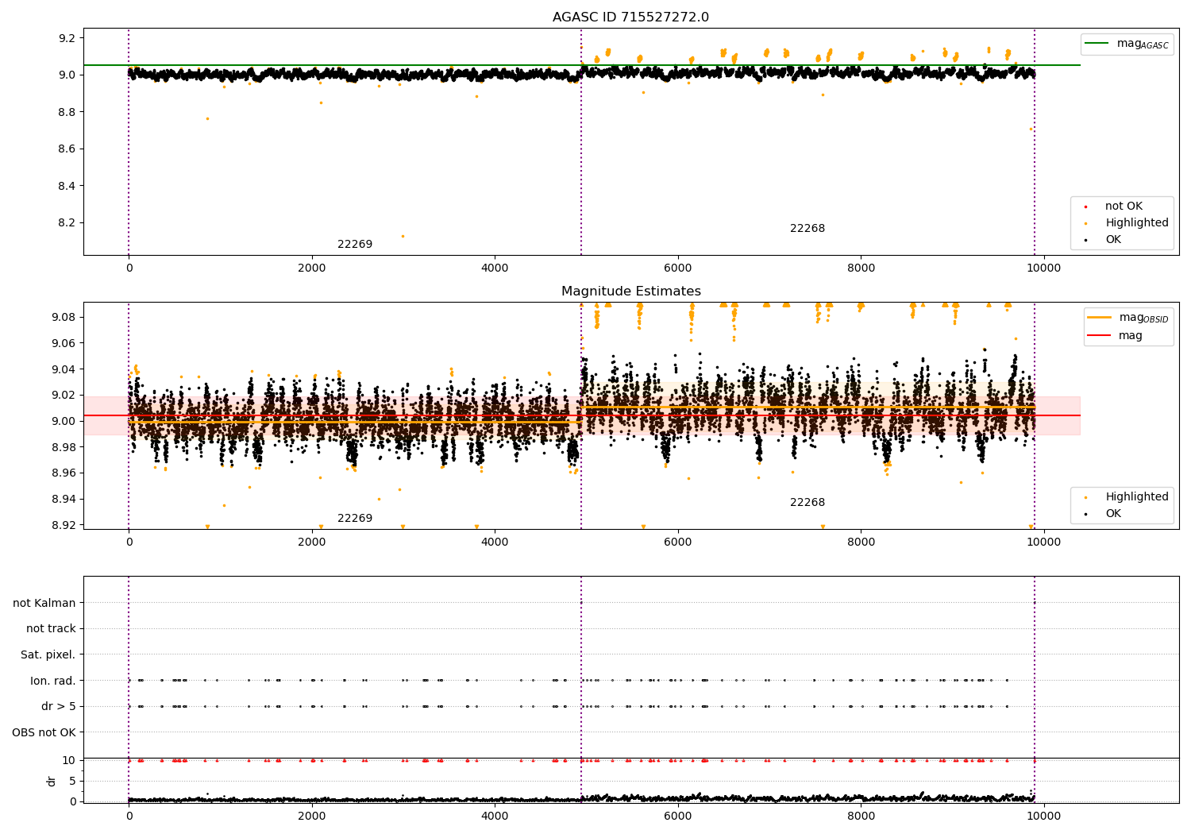The height and width of the screenshot is (834, 1191).
Task: Click 'OK' legend entry in Magnitude Estimates plot
Action: tap(1113, 514)
